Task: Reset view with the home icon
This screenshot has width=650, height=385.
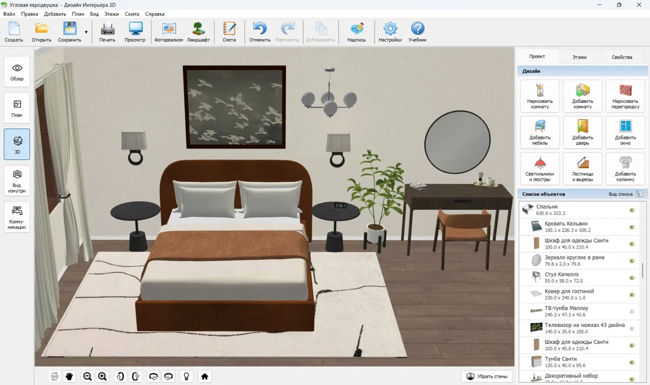Action: (204, 376)
